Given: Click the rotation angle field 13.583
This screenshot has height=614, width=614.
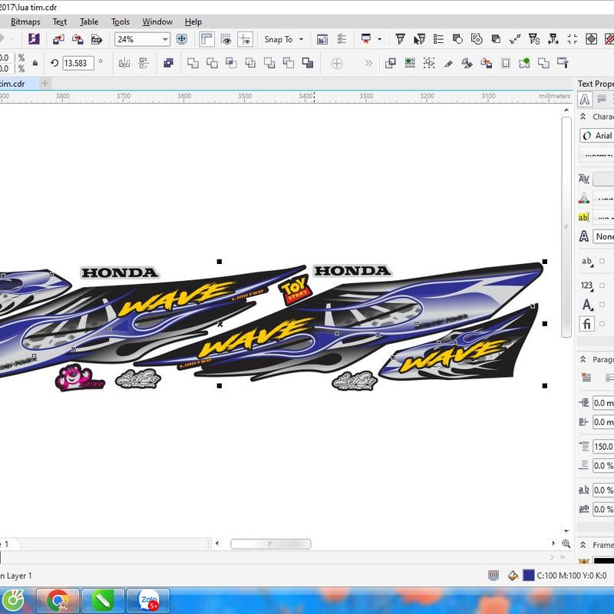Looking at the screenshot, I should 78,63.
